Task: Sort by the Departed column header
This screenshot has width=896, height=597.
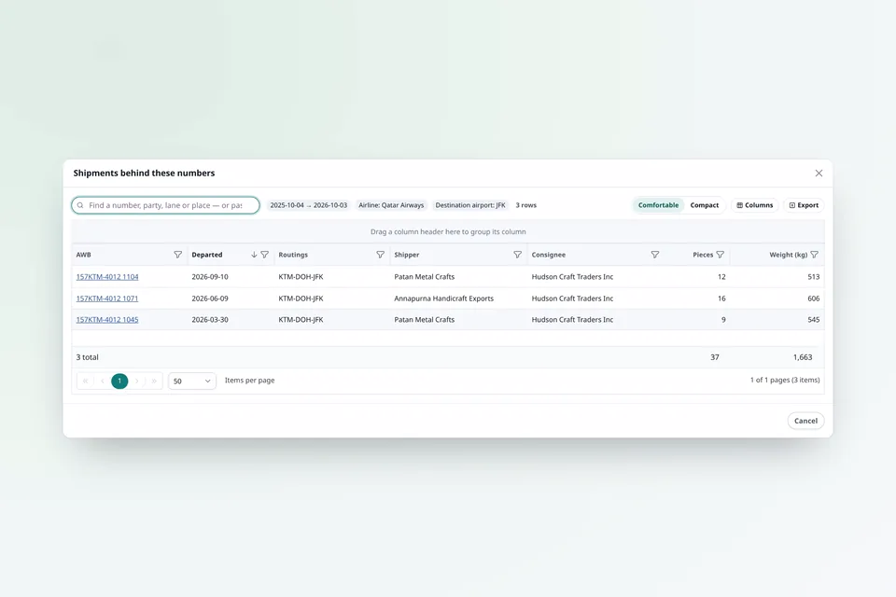Action: click(207, 255)
